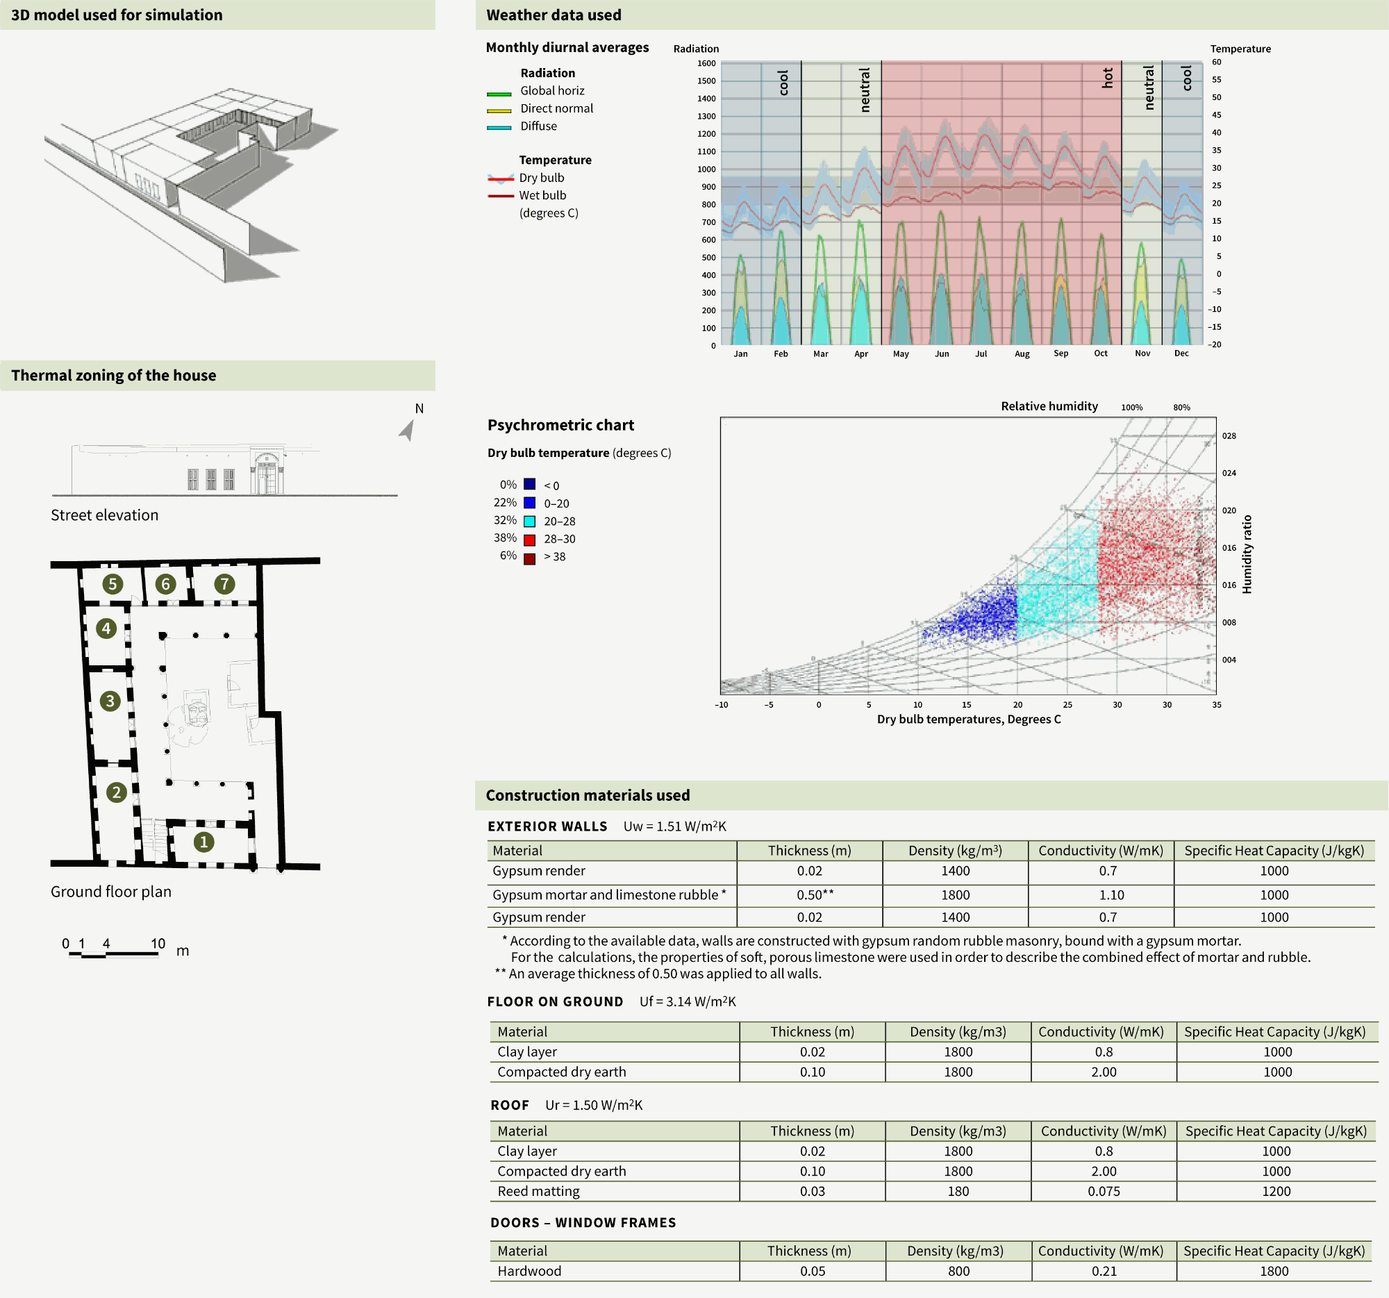The image size is (1389, 1298).
Task: Click the Reed matting table row
Action: pos(539,1191)
